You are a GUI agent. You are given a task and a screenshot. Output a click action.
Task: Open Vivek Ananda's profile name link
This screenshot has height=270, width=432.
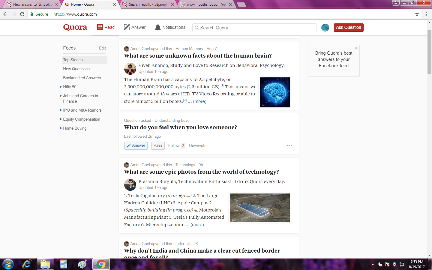pyautogui.click(x=154, y=65)
